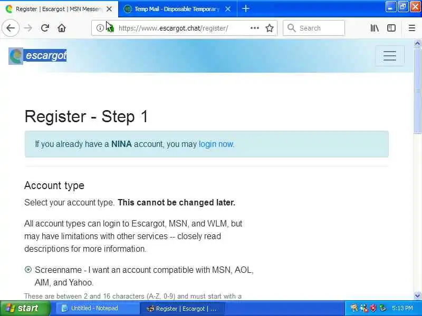The width and height of the screenshot is (422, 316).
Task: Switch to the Temp Mail tab
Action: coord(177,9)
